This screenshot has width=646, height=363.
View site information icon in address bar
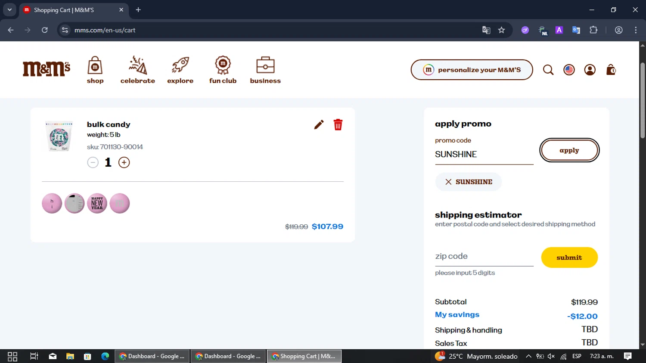pos(65,30)
